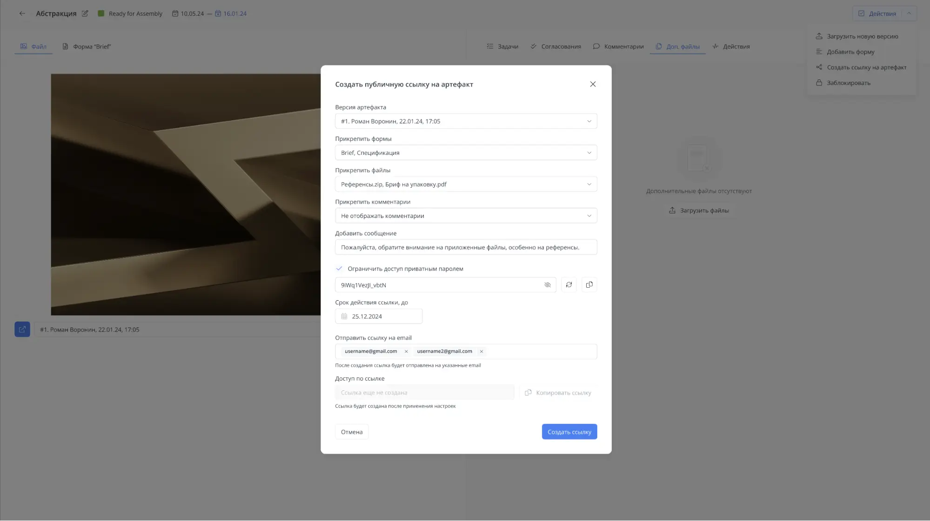Remove username@gmail.com email tag
Screen dimensions: 930x521
pos(406,351)
